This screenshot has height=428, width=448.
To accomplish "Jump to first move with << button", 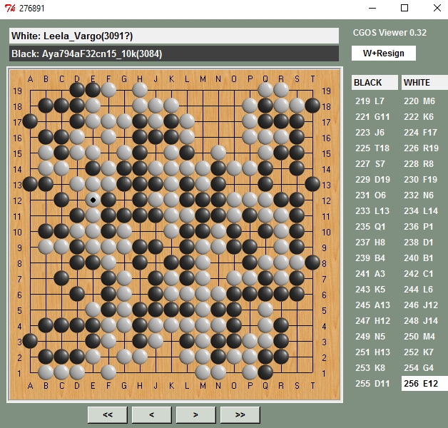I will click(x=108, y=414).
